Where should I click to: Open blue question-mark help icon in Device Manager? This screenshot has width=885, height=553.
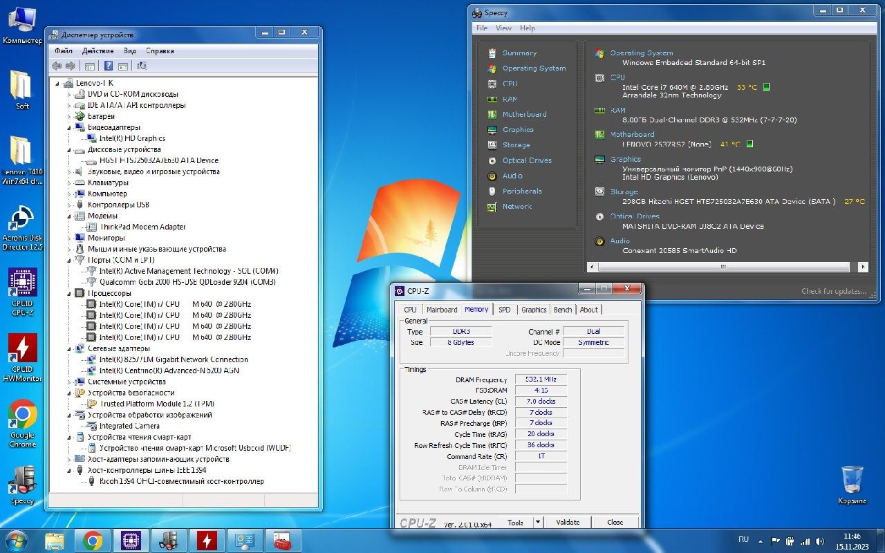[x=109, y=66]
